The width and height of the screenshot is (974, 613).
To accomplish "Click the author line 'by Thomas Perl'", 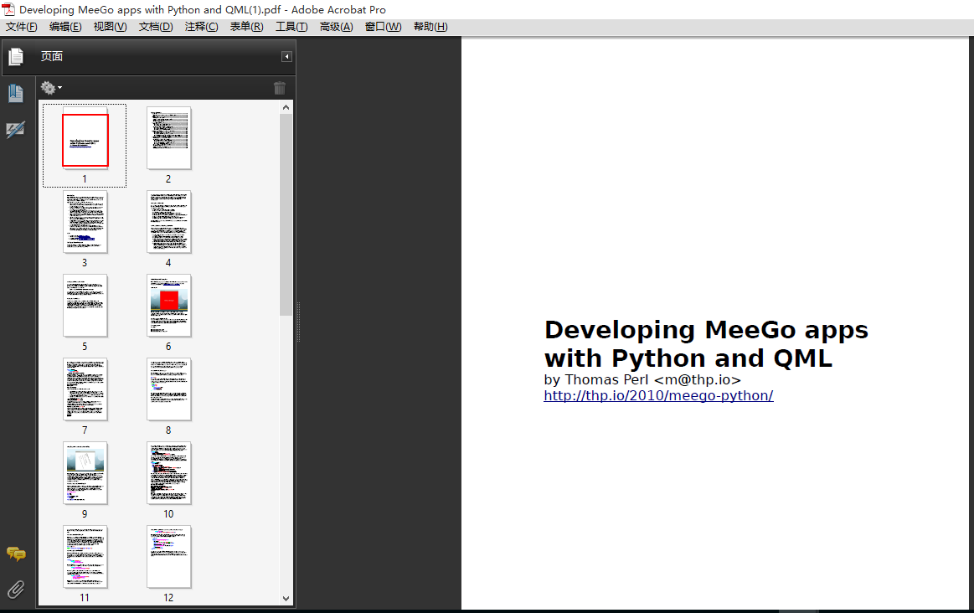I will [595, 379].
